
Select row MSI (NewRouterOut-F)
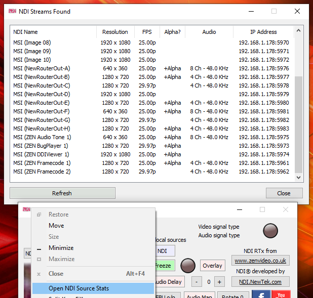(152, 111)
